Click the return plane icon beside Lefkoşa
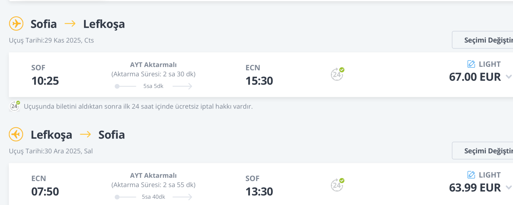 pyautogui.click(x=16, y=134)
